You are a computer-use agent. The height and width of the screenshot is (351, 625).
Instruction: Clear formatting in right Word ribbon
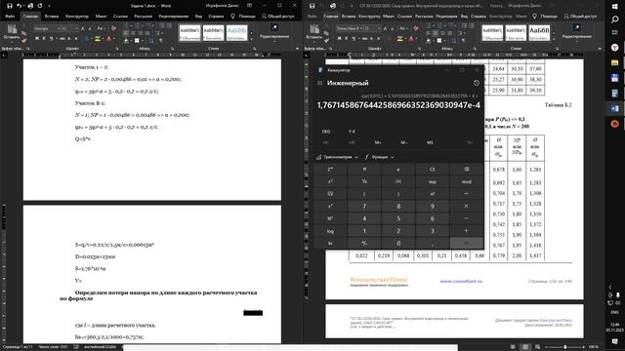(416, 28)
